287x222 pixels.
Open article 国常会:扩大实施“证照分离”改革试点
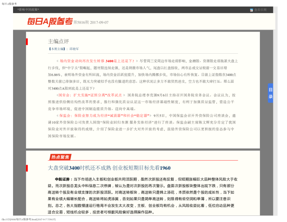click(91, 95)
